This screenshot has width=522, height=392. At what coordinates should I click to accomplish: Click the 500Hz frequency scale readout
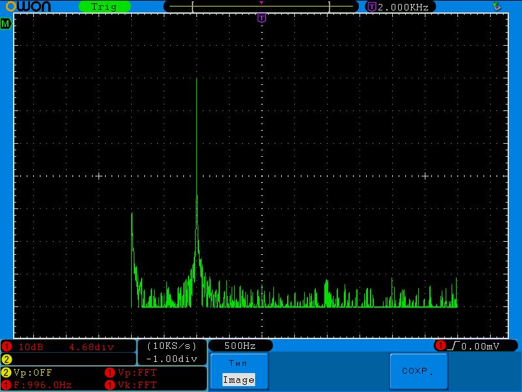pos(240,346)
